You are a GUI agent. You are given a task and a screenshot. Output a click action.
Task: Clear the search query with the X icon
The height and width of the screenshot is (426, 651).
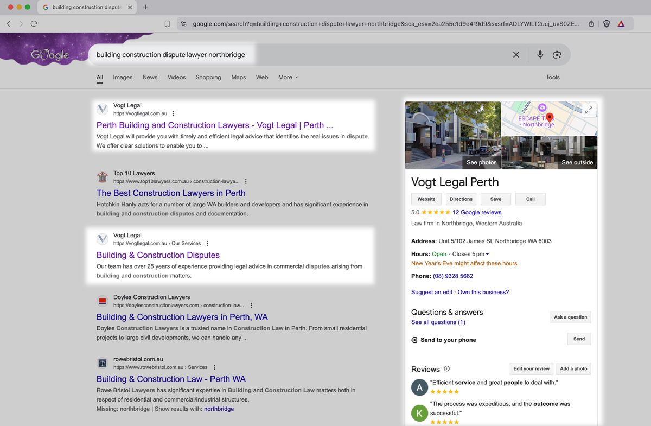[516, 54]
